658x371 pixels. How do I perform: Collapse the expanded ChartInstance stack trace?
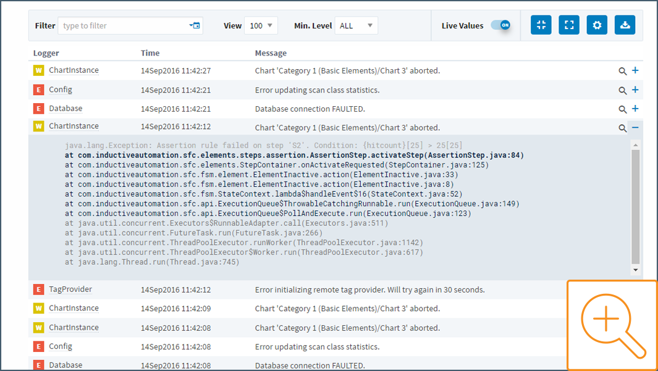click(635, 128)
